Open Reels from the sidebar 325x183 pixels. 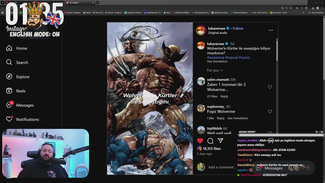16,91
